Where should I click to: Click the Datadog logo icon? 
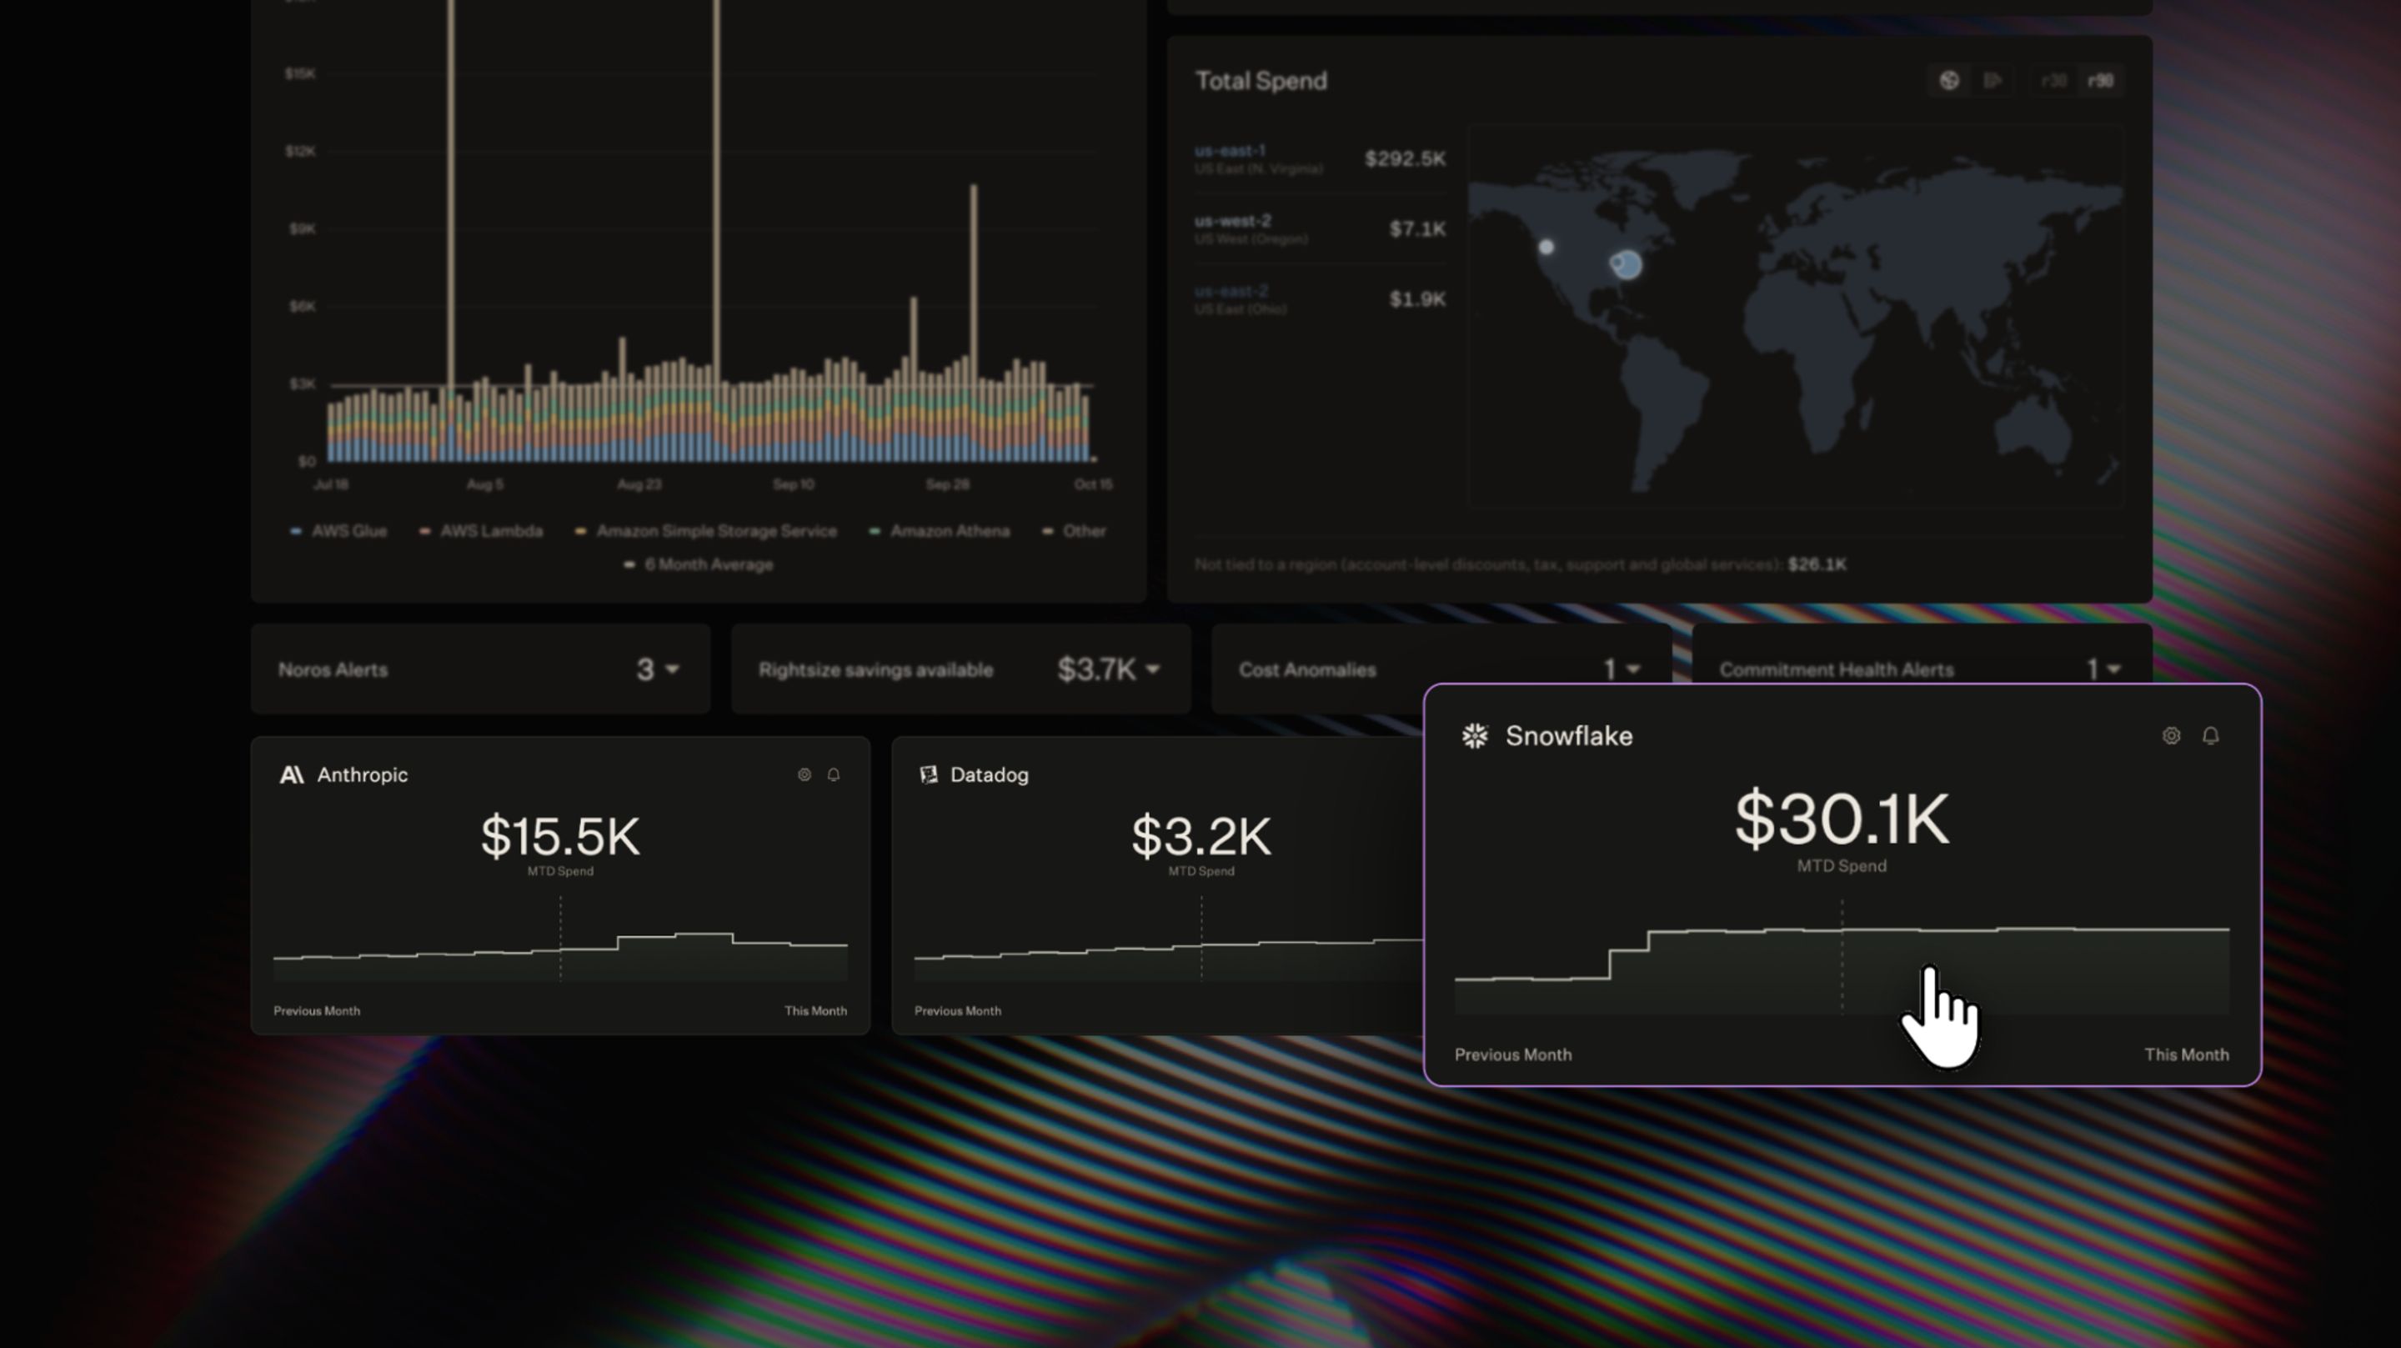click(x=929, y=774)
